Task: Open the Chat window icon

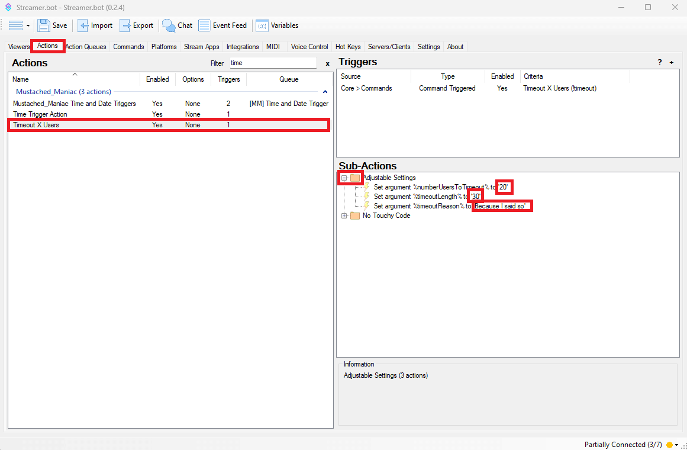Action: (169, 25)
